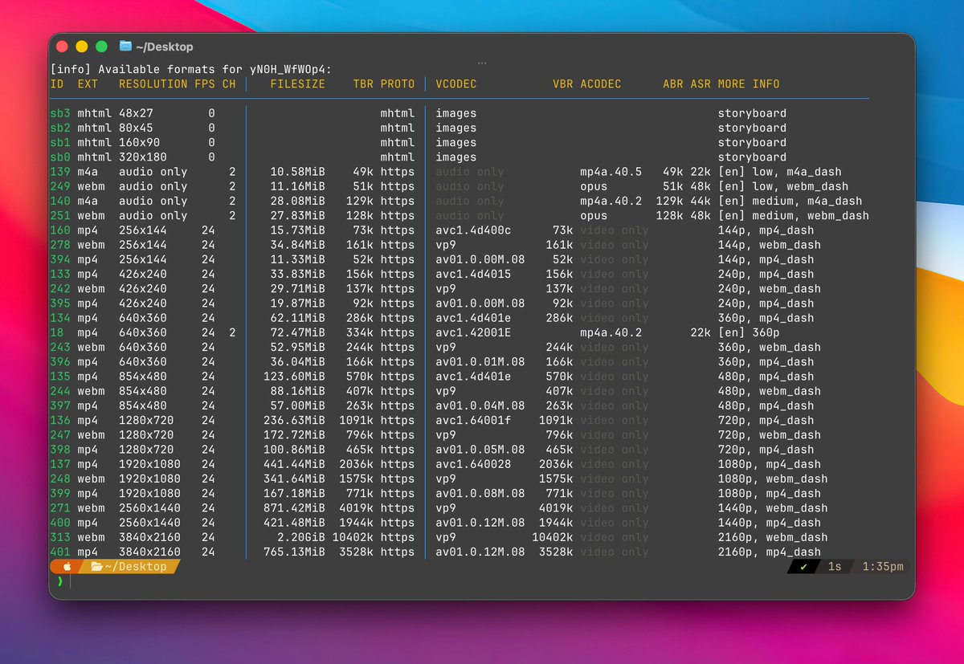The image size is (964, 664).
Task: Click the VCODEC column header
Action: [x=456, y=84]
